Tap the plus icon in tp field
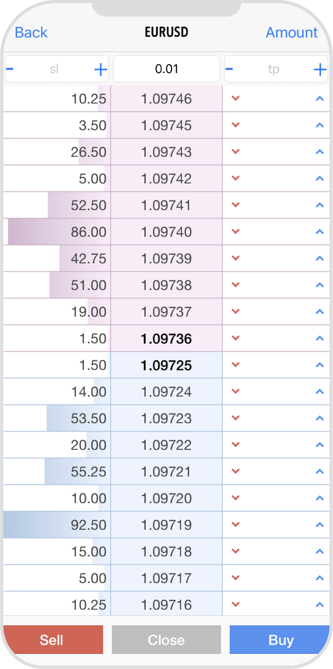Viewport: 333px width, 669px height. (x=320, y=69)
